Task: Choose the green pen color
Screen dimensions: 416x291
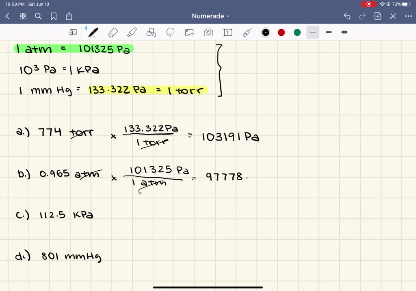Action: [297, 33]
